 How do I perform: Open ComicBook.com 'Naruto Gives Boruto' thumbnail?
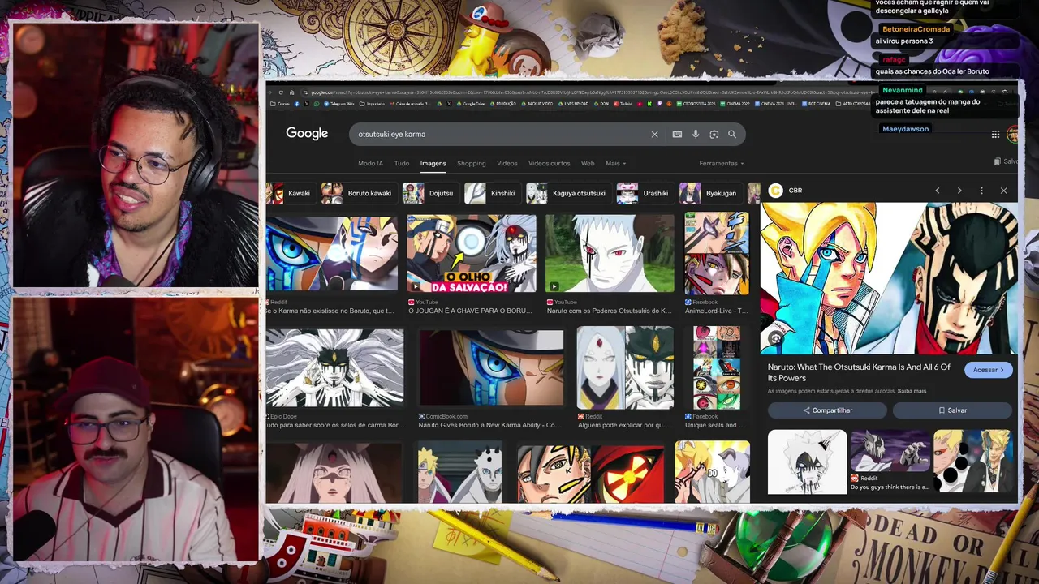[491, 367]
